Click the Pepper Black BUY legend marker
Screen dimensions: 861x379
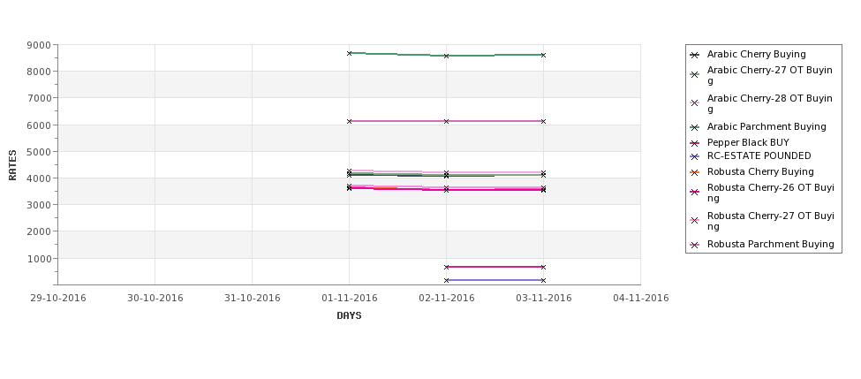695,143
